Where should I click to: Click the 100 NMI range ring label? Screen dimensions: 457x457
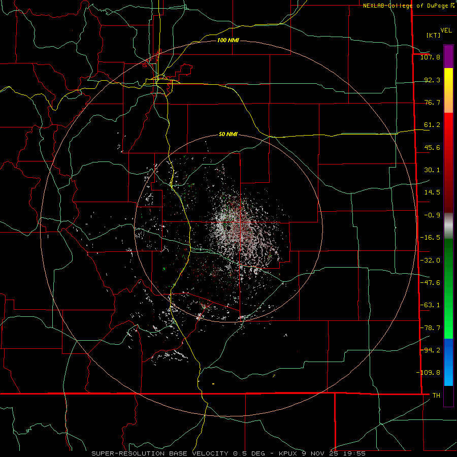(228, 40)
